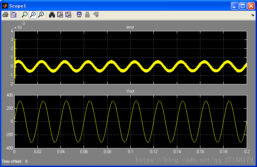Select the Zoom tool (both axes)
Viewport: 257px width, 167px height.
pyautogui.click(x=25, y=15)
